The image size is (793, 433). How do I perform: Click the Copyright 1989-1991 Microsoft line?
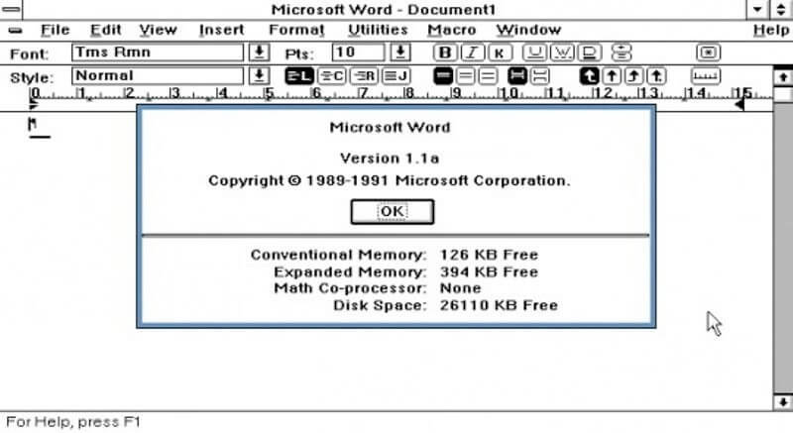[x=390, y=181]
